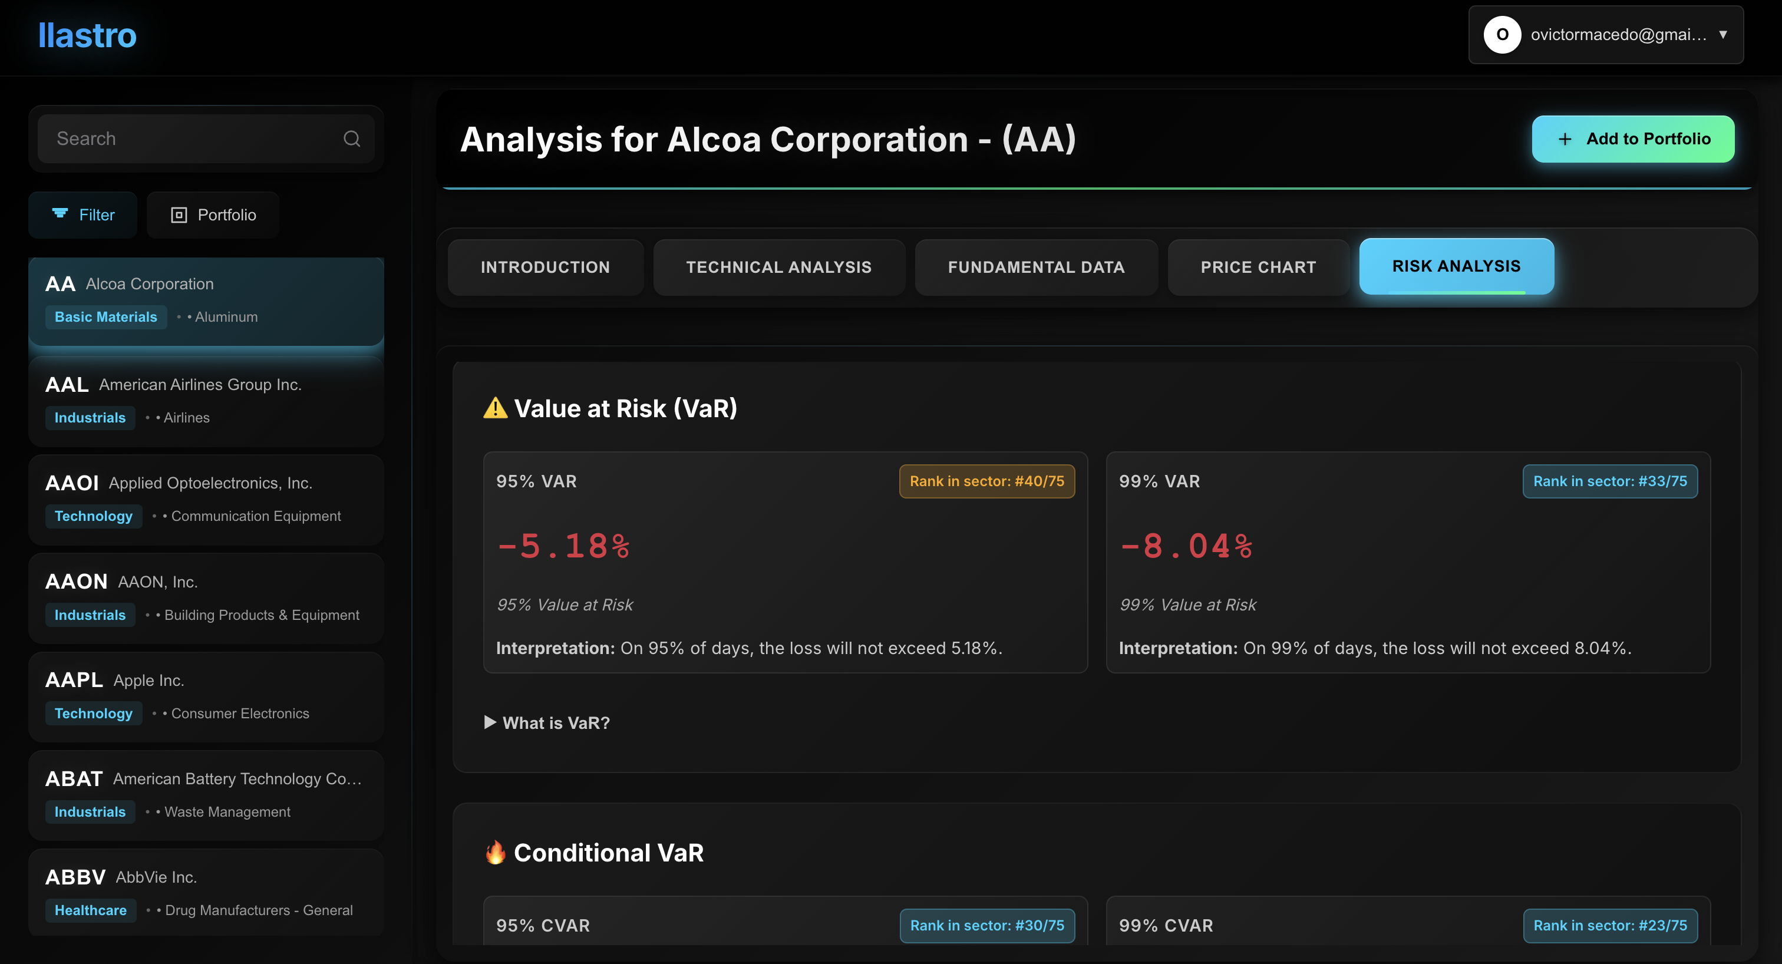Select Apple Inc. from the stock list
The image size is (1782, 964).
[206, 697]
